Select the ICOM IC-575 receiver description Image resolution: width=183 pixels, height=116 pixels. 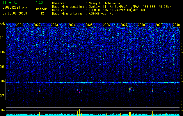pos(117,10)
